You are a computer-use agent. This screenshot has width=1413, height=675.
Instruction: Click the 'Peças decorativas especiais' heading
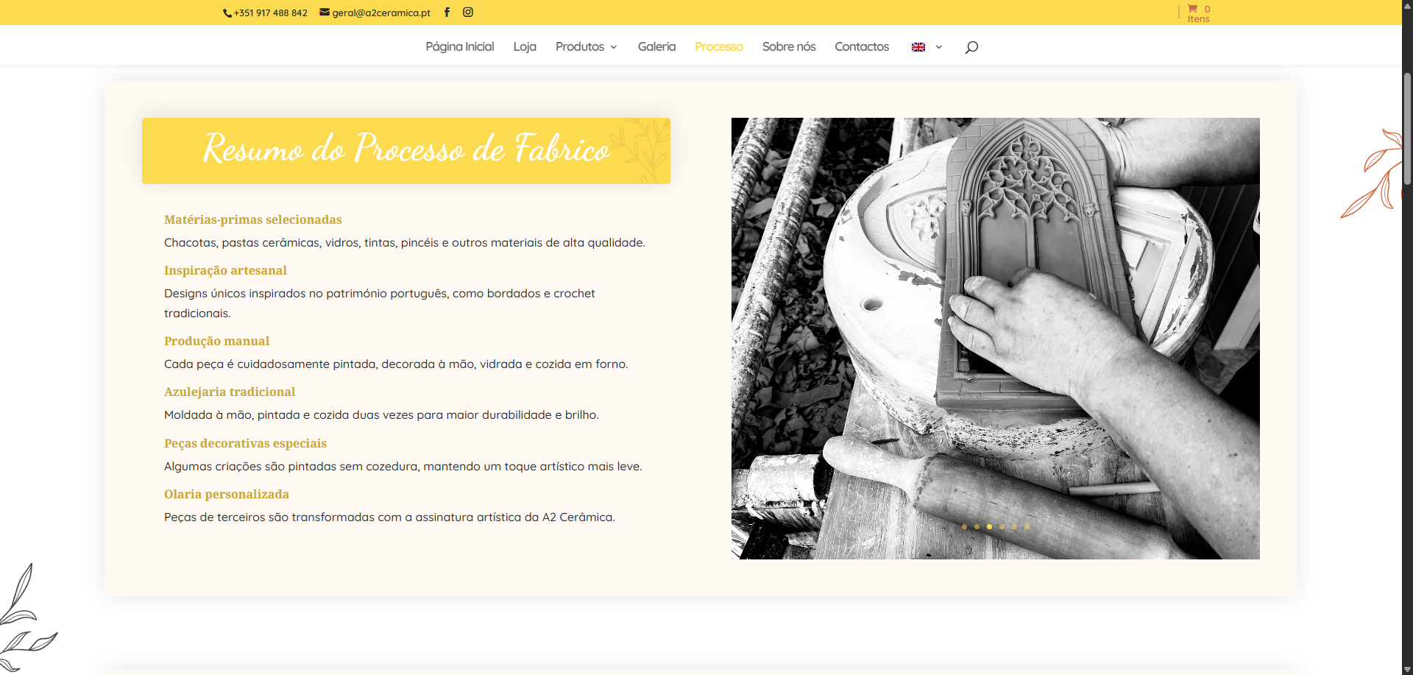[245, 443]
